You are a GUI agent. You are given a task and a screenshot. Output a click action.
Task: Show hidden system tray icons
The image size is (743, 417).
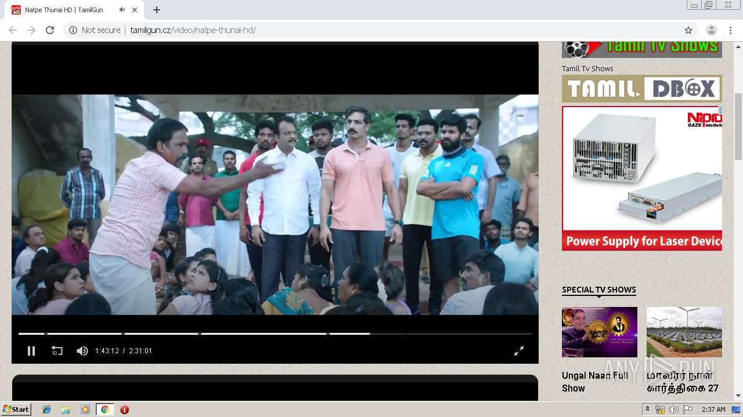pyautogui.click(x=647, y=409)
